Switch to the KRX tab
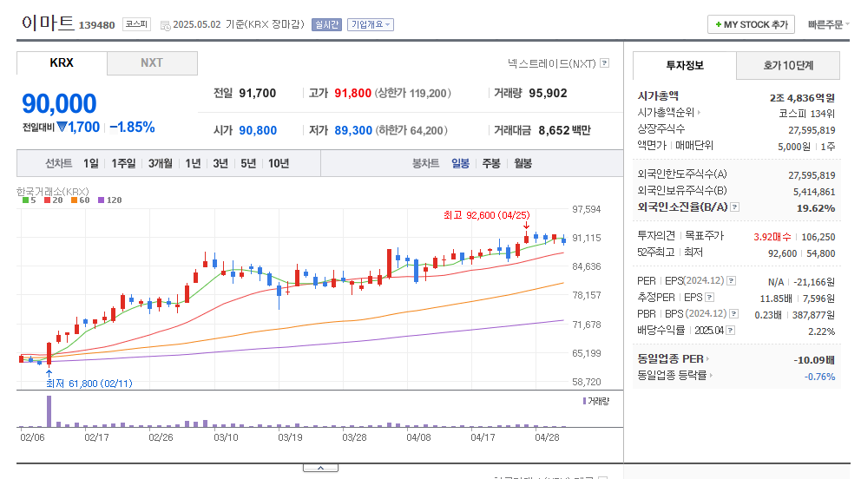Viewport: 861px width, 479px height. coord(62,63)
